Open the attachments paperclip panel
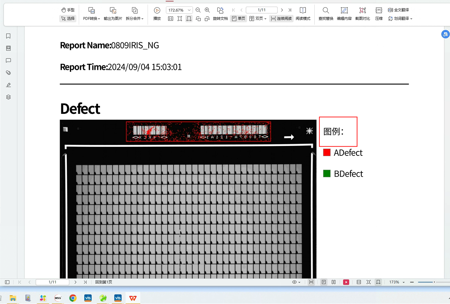The image size is (450, 304). click(x=9, y=73)
